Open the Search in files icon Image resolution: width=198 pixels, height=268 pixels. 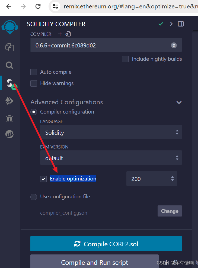coord(9,65)
